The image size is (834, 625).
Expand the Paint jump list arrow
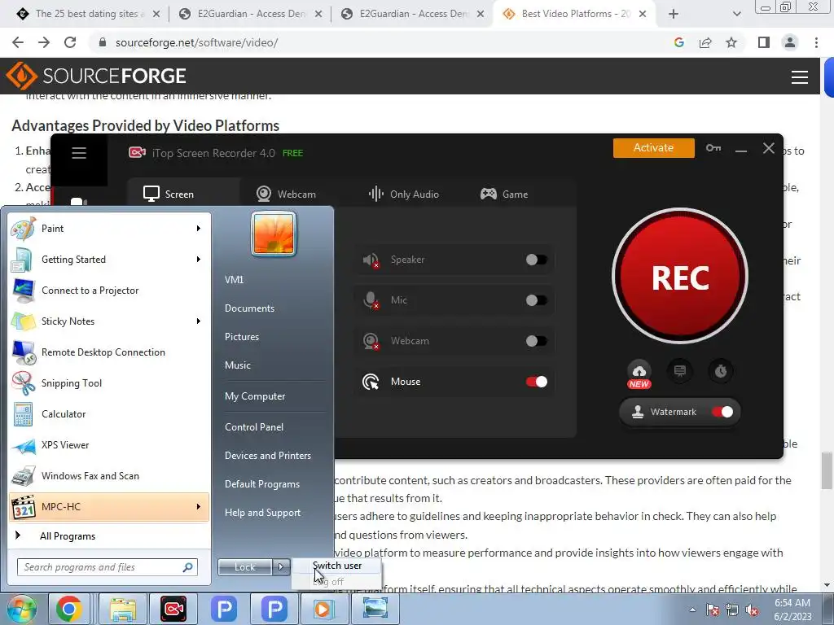(199, 229)
